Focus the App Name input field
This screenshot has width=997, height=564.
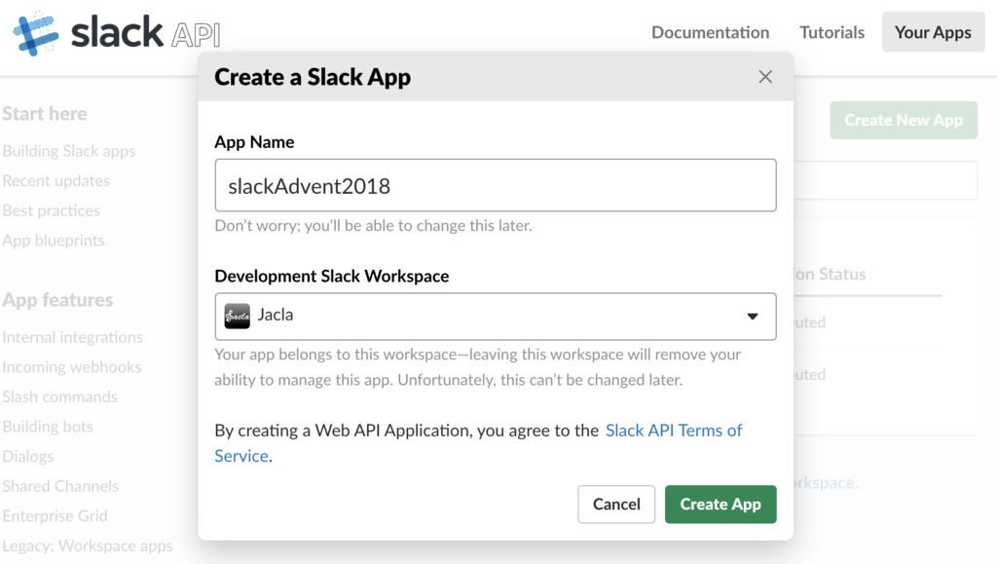coord(496,185)
